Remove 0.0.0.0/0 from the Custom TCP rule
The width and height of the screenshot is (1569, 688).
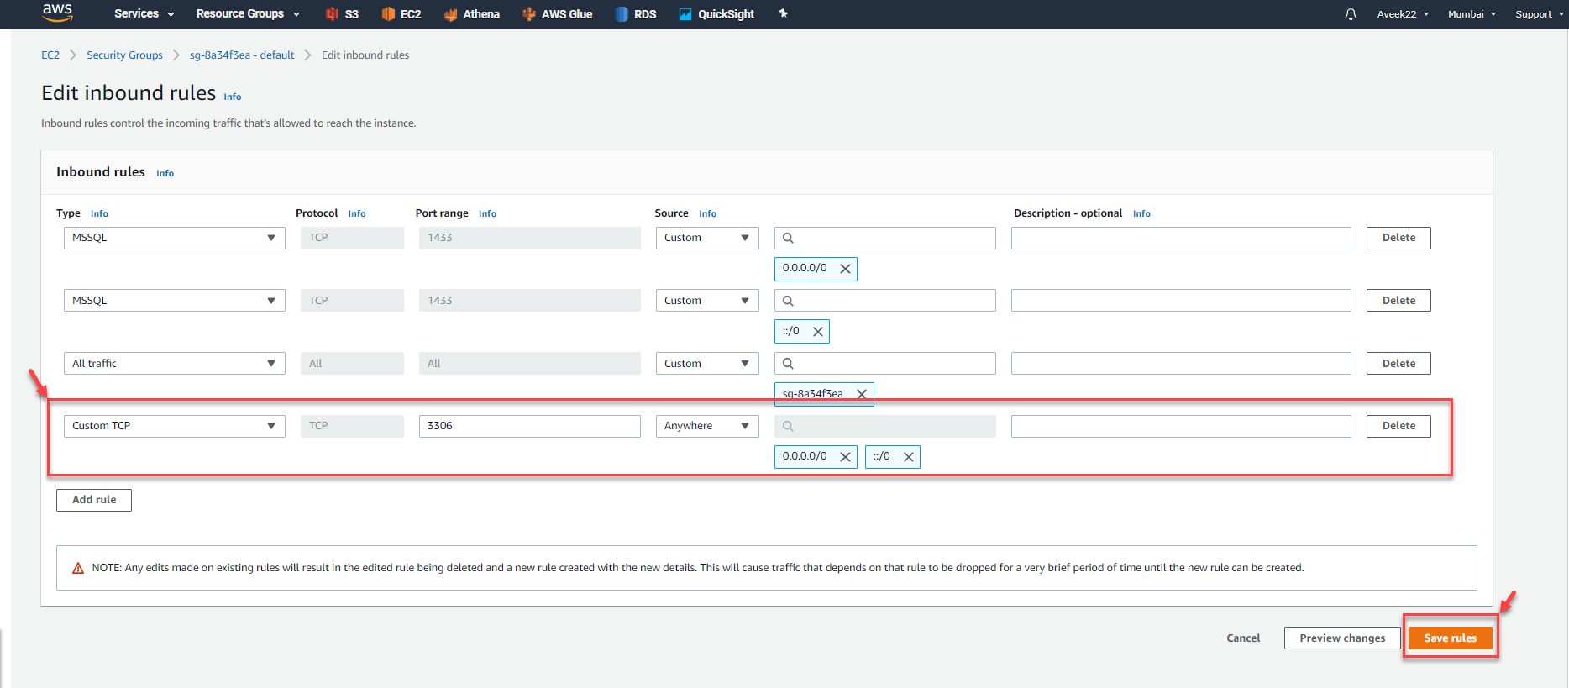845,457
